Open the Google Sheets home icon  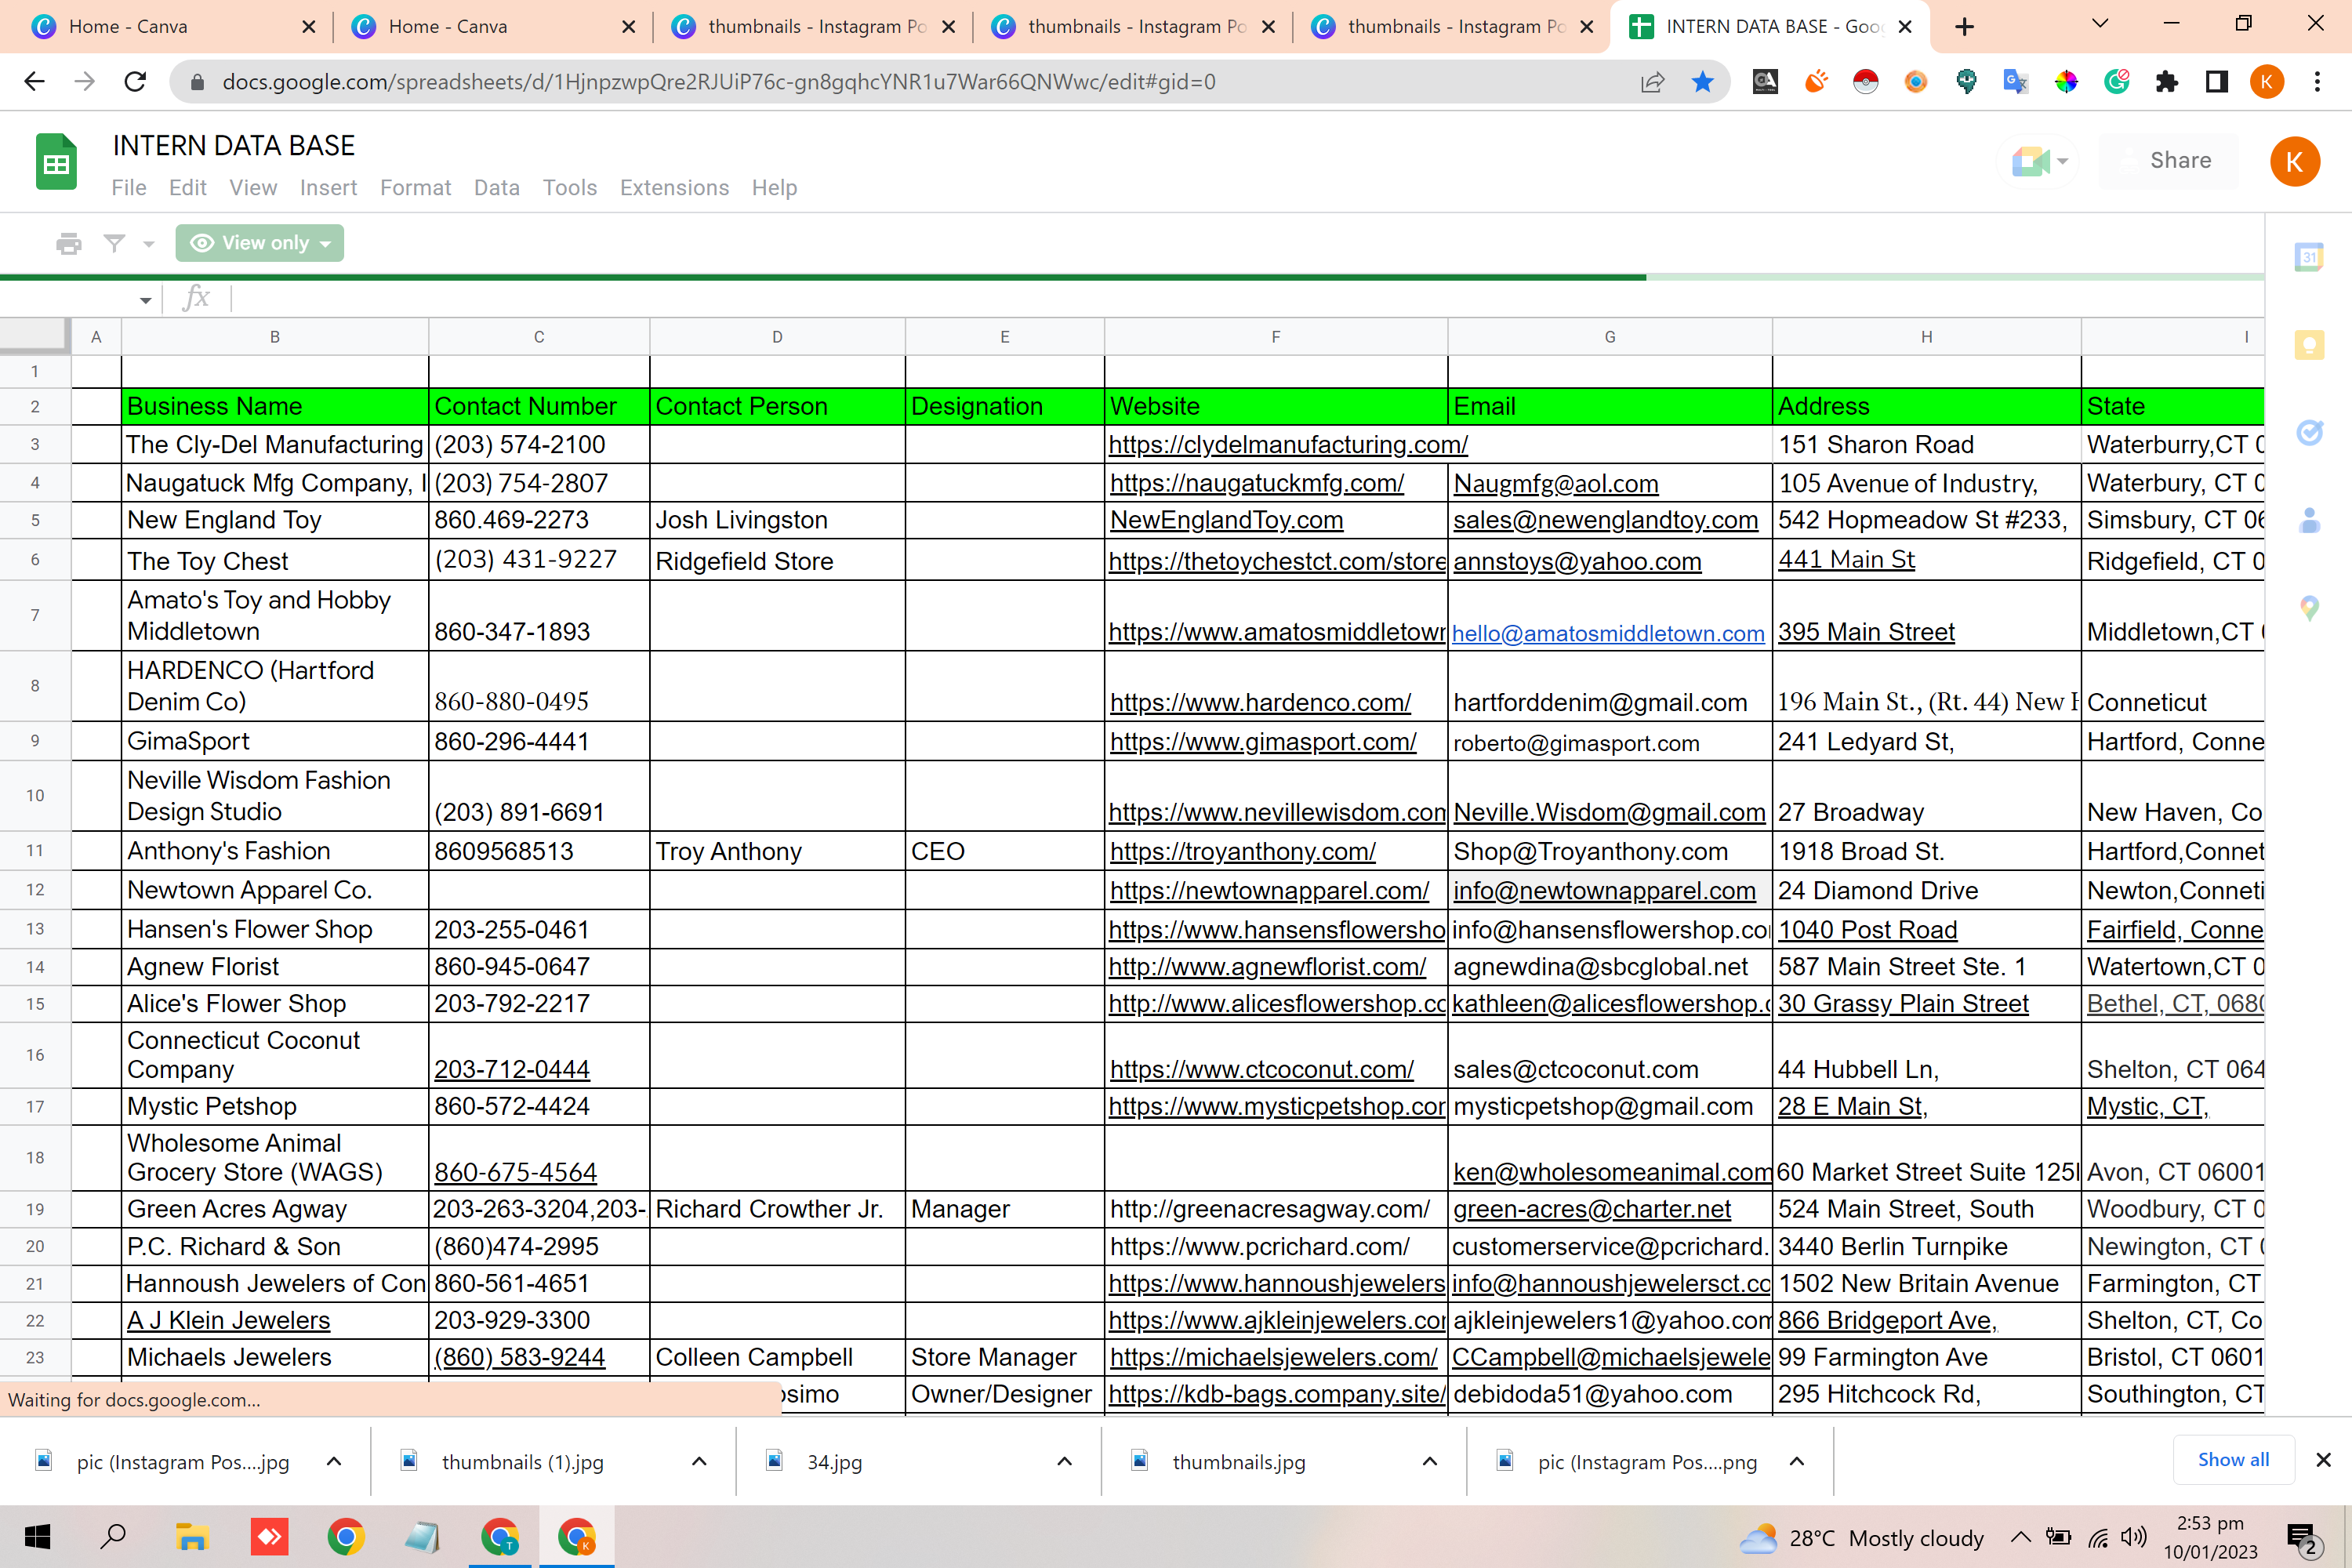(x=57, y=162)
